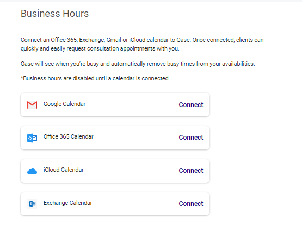Click the blue iCloud cloud icon

[32, 171]
